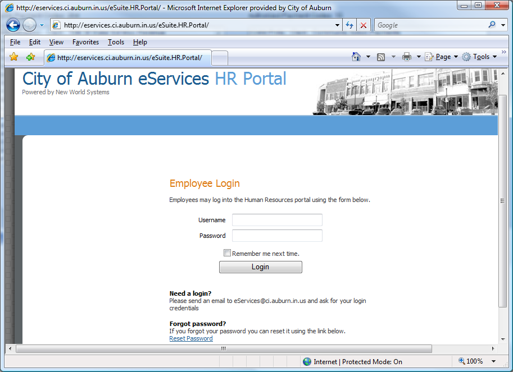Click the downtown Auburn banner photo
Image resolution: width=513 pixels, height=372 pixels.
(x=405, y=92)
